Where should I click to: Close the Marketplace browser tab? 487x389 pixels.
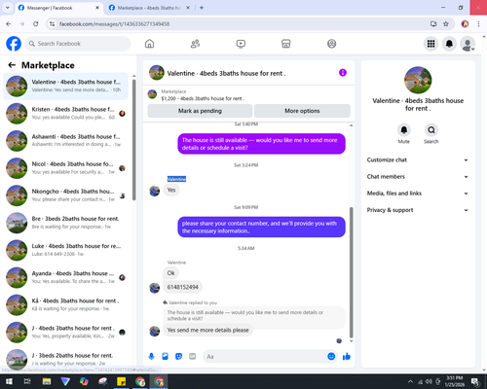point(188,8)
